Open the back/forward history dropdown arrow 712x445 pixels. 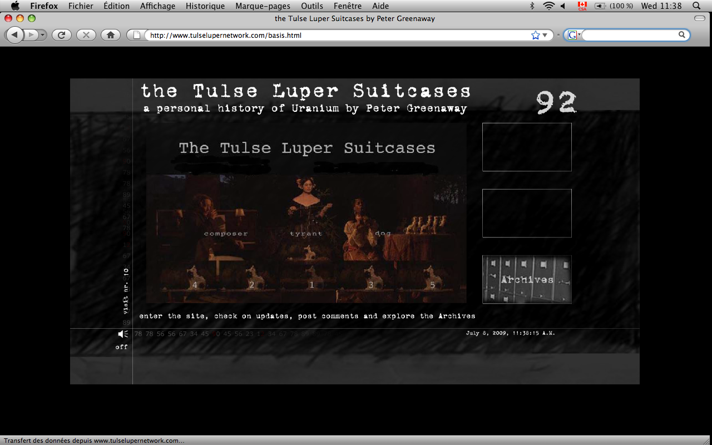43,35
